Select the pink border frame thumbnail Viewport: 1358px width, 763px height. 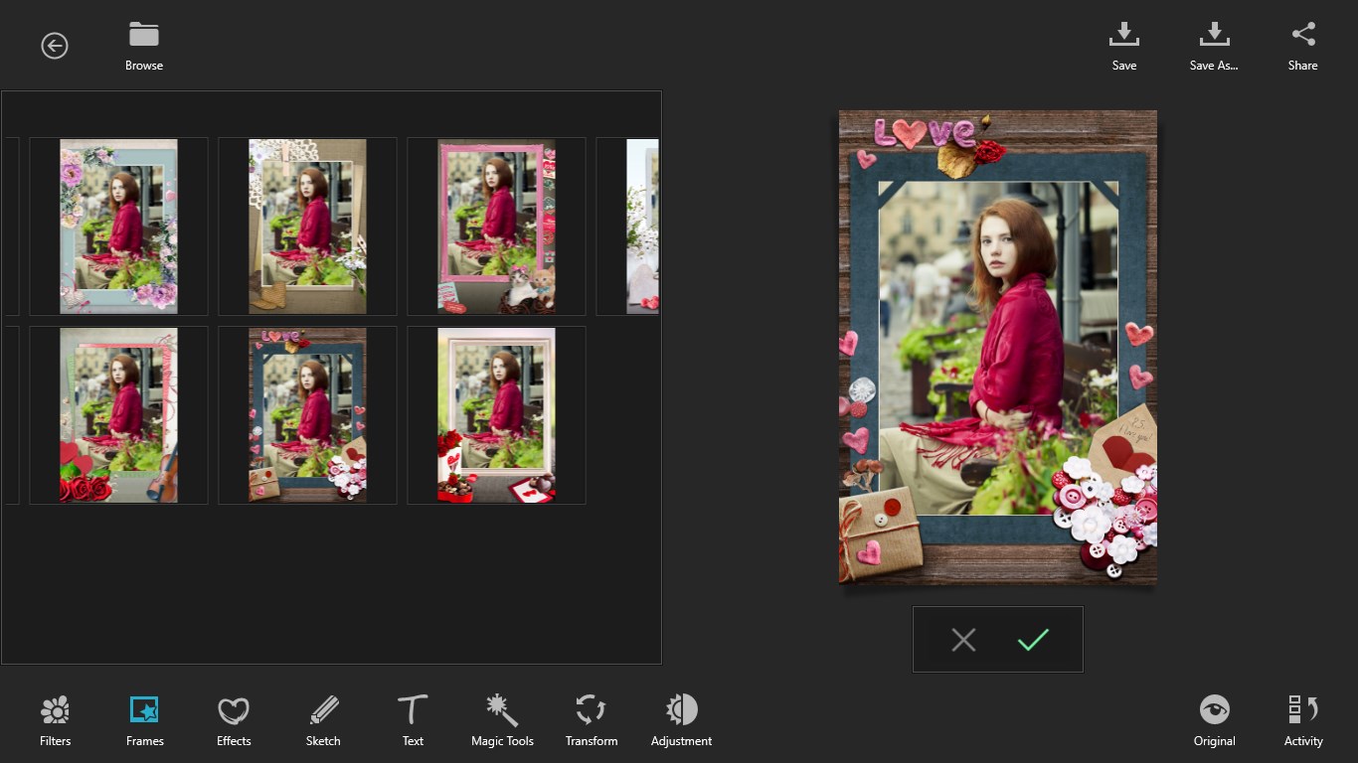pyautogui.click(x=496, y=227)
